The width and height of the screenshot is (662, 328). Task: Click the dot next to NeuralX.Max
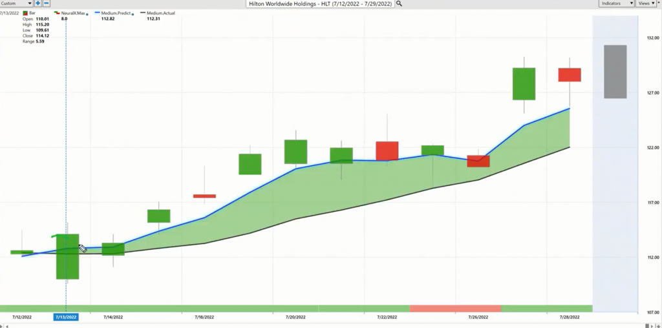[87, 14]
